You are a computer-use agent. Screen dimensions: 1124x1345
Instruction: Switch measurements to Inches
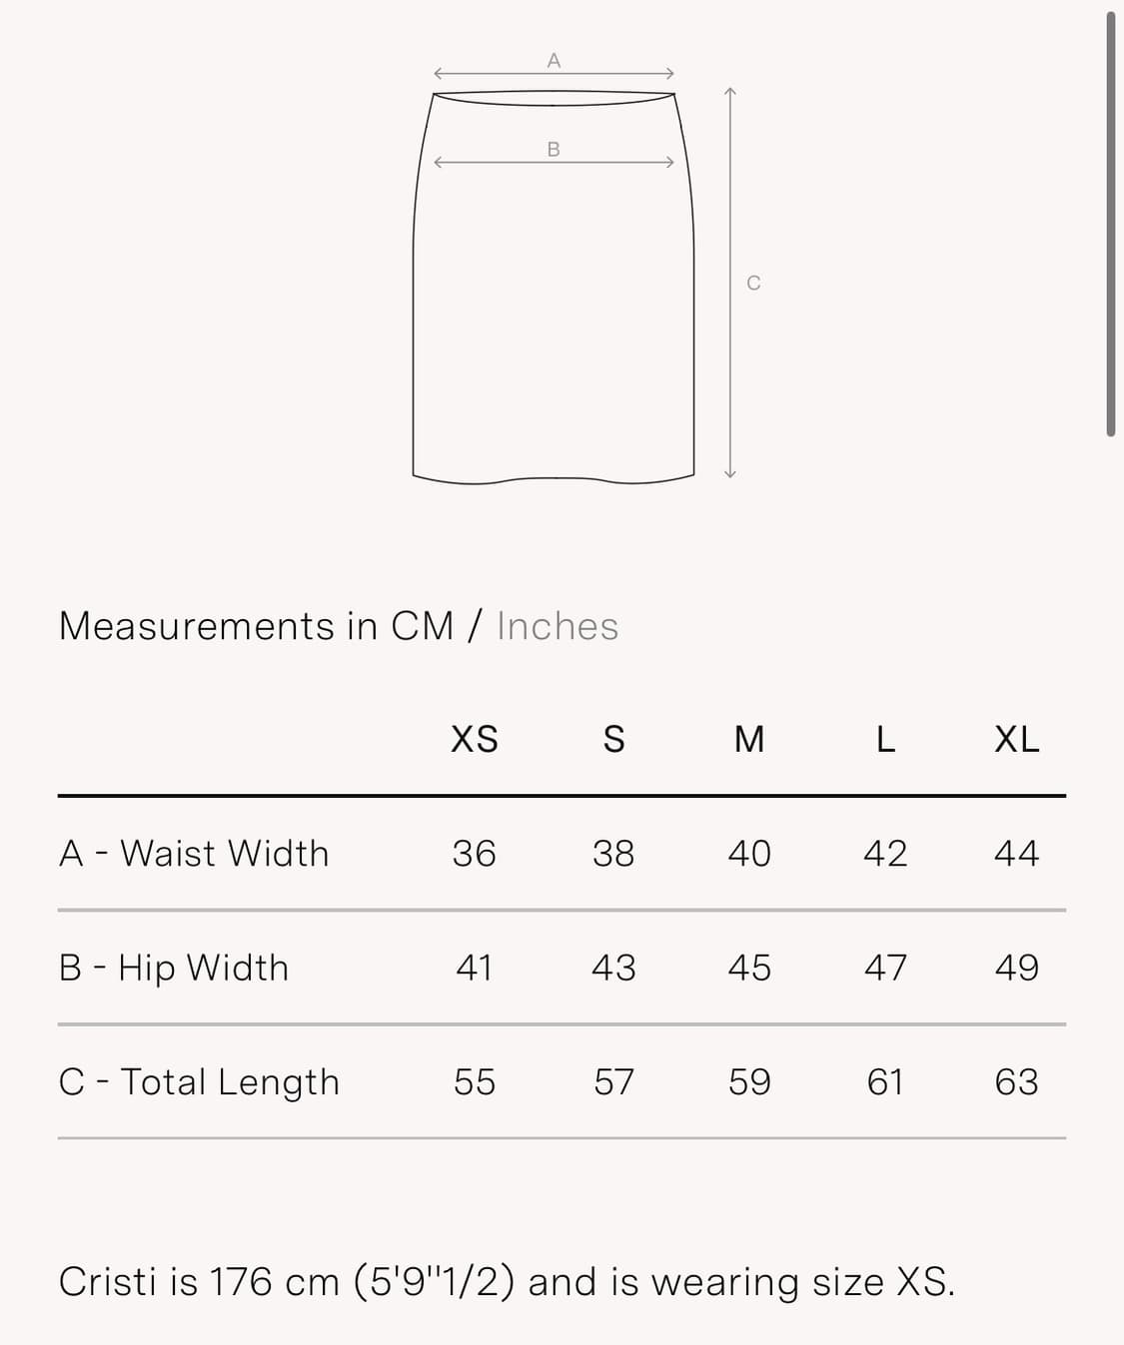(557, 627)
